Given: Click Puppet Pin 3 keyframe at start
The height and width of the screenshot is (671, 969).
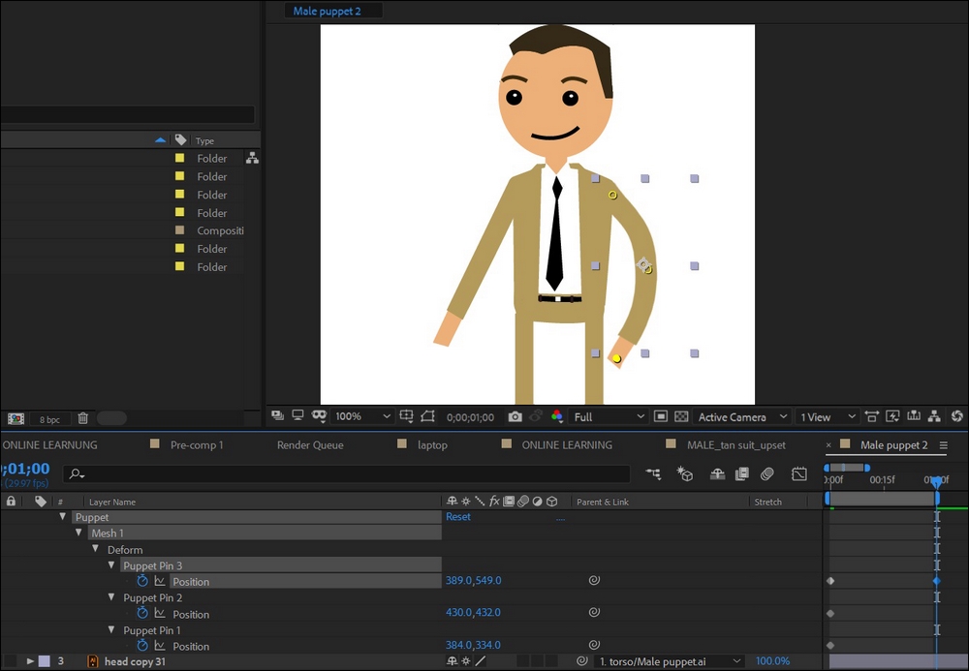Looking at the screenshot, I should click(x=830, y=581).
